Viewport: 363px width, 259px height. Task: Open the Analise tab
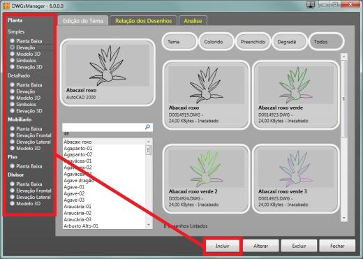click(x=193, y=21)
